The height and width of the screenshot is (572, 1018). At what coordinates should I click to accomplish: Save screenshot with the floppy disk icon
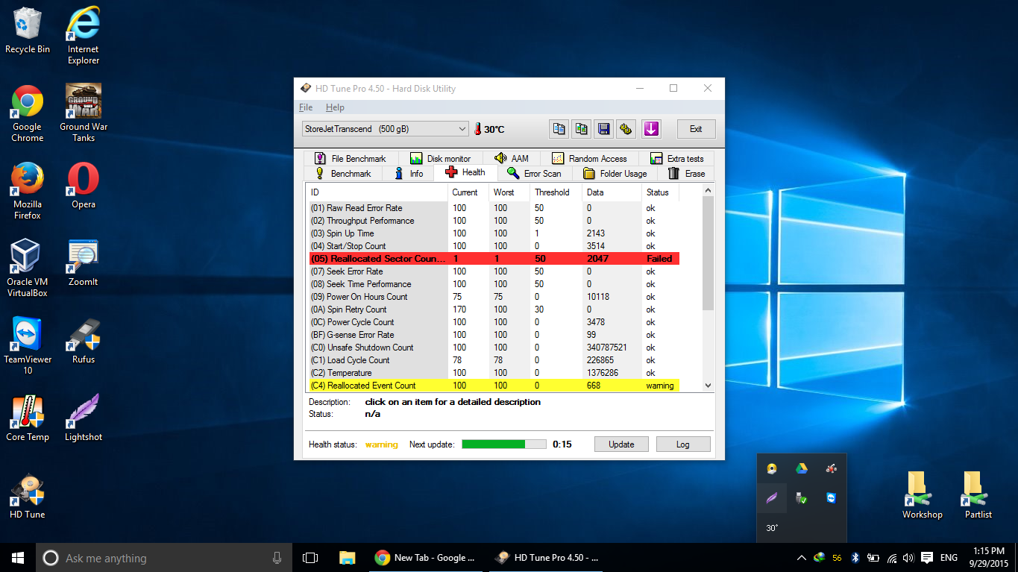click(603, 129)
